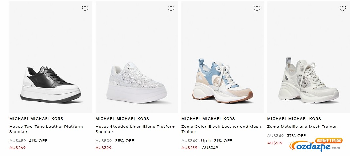Add Zuma Color-Block trainer to wishlist via heart

[x=257, y=9]
